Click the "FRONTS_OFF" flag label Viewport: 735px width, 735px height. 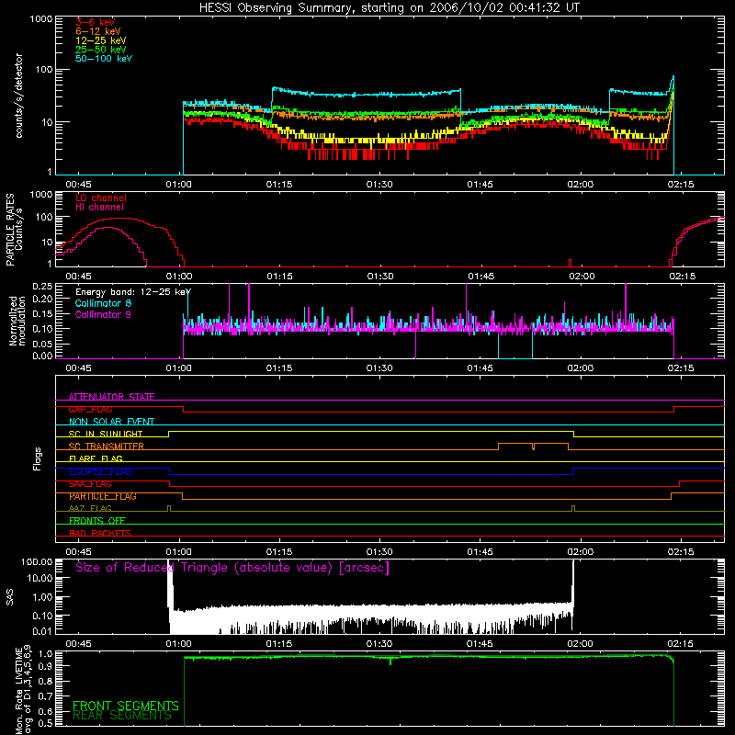coord(97,521)
